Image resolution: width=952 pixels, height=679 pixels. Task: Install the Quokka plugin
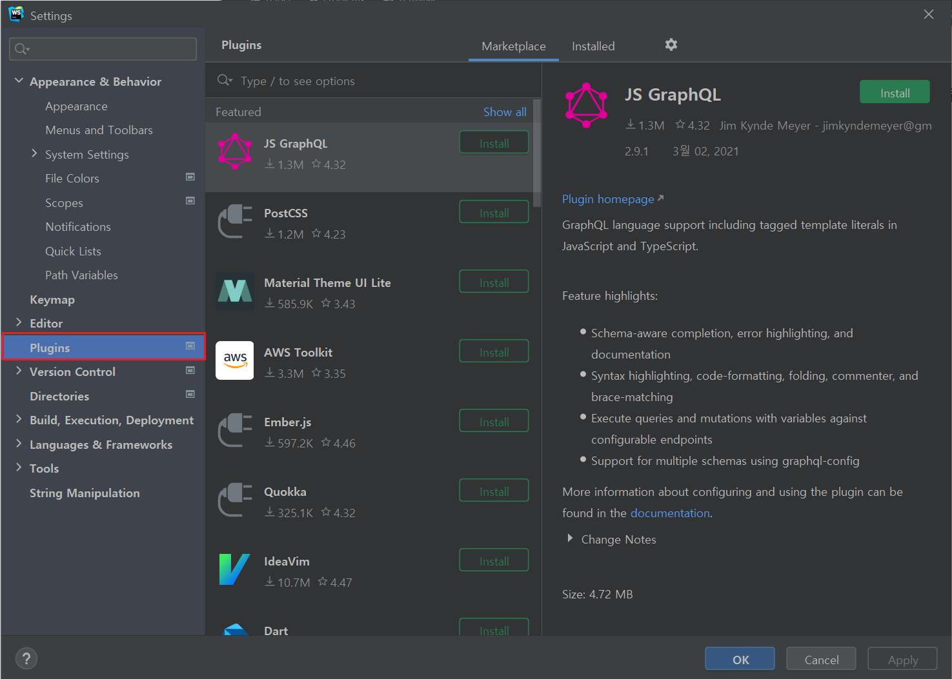pyautogui.click(x=494, y=491)
